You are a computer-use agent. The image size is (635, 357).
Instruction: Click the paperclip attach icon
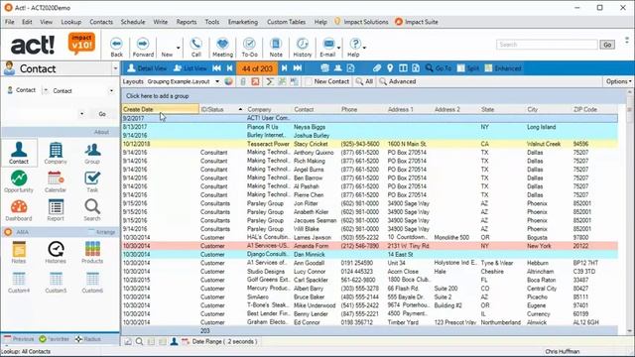(377, 68)
